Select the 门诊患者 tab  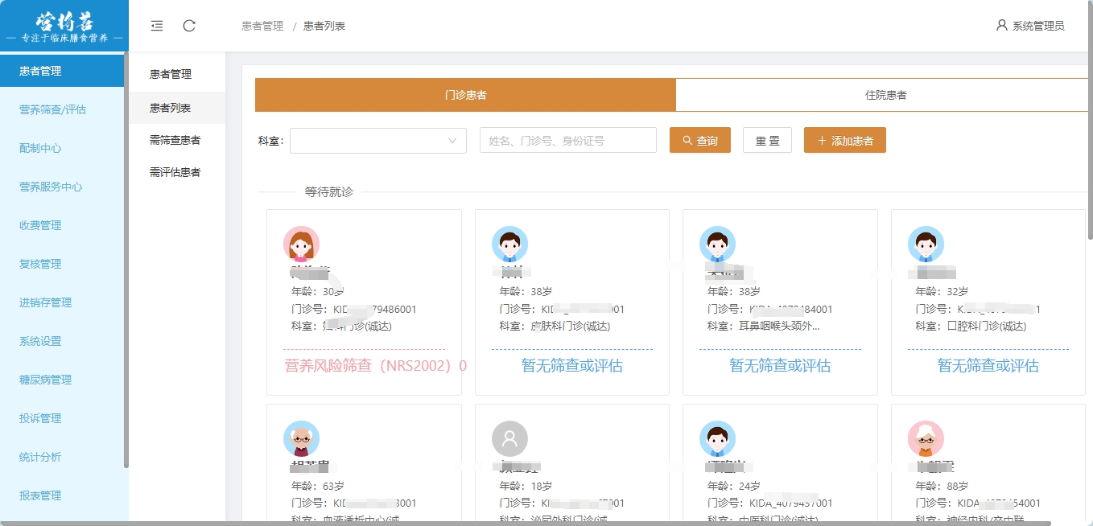[x=465, y=95]
